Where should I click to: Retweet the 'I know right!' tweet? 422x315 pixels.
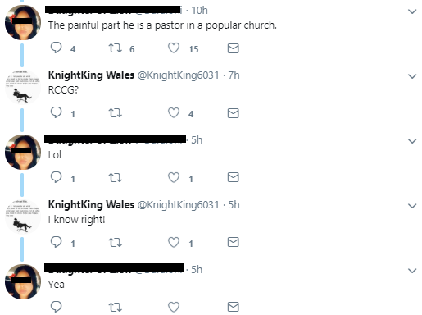pos(115,243)
